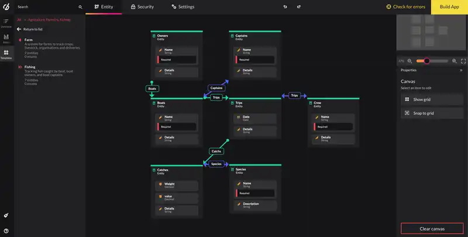This screenshot has height=237, width=468.
Task: Click the undo arrow icon
Action: pos(285,6)
